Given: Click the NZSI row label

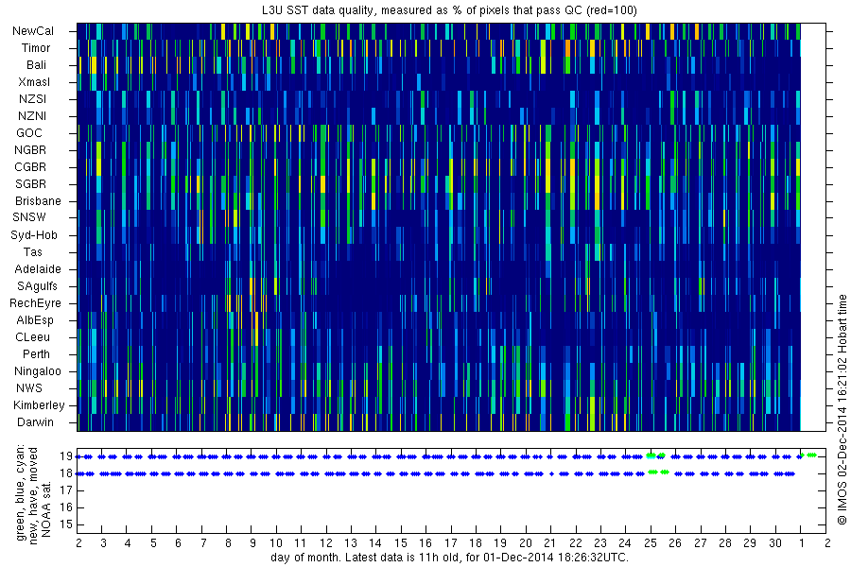Looking at the screenshot, I should pos(32,98).
